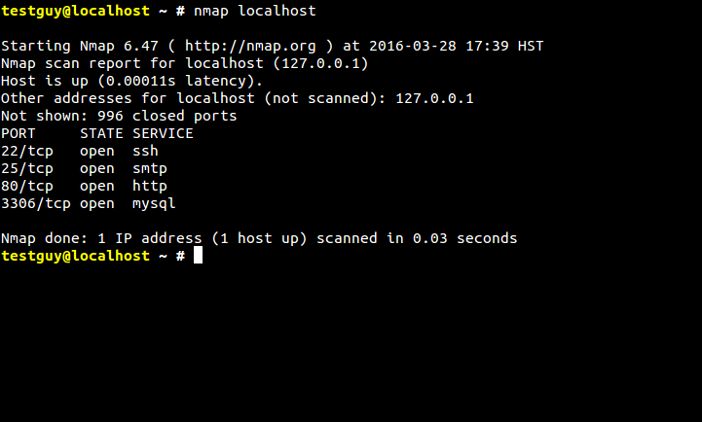Click the ssh service name
702x422 pixels.
coord(145,151)
